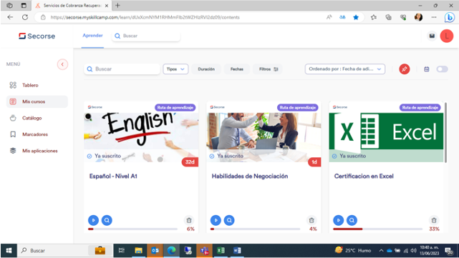Open the Filtros options
459x258 pixels.
coord(268,69)
